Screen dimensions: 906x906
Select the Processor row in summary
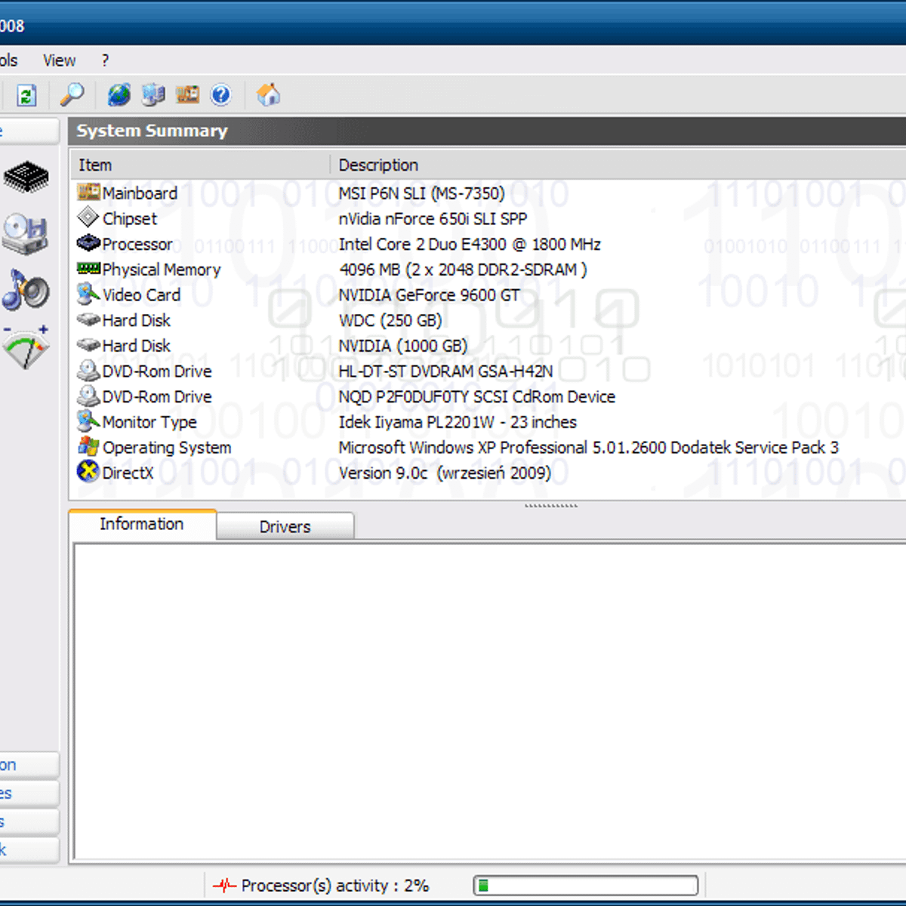click(x=137, y=245)
